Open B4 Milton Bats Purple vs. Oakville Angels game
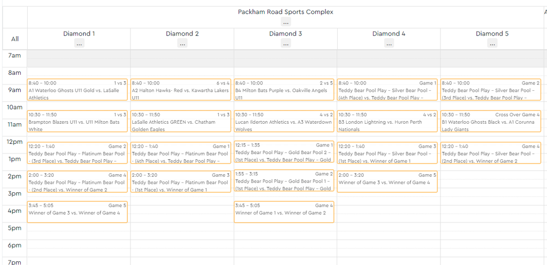547x265 pixels. (284, 90)
